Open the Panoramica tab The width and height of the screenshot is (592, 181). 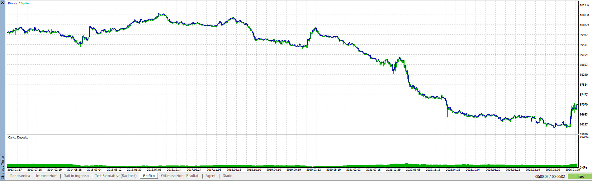[20, 176]
